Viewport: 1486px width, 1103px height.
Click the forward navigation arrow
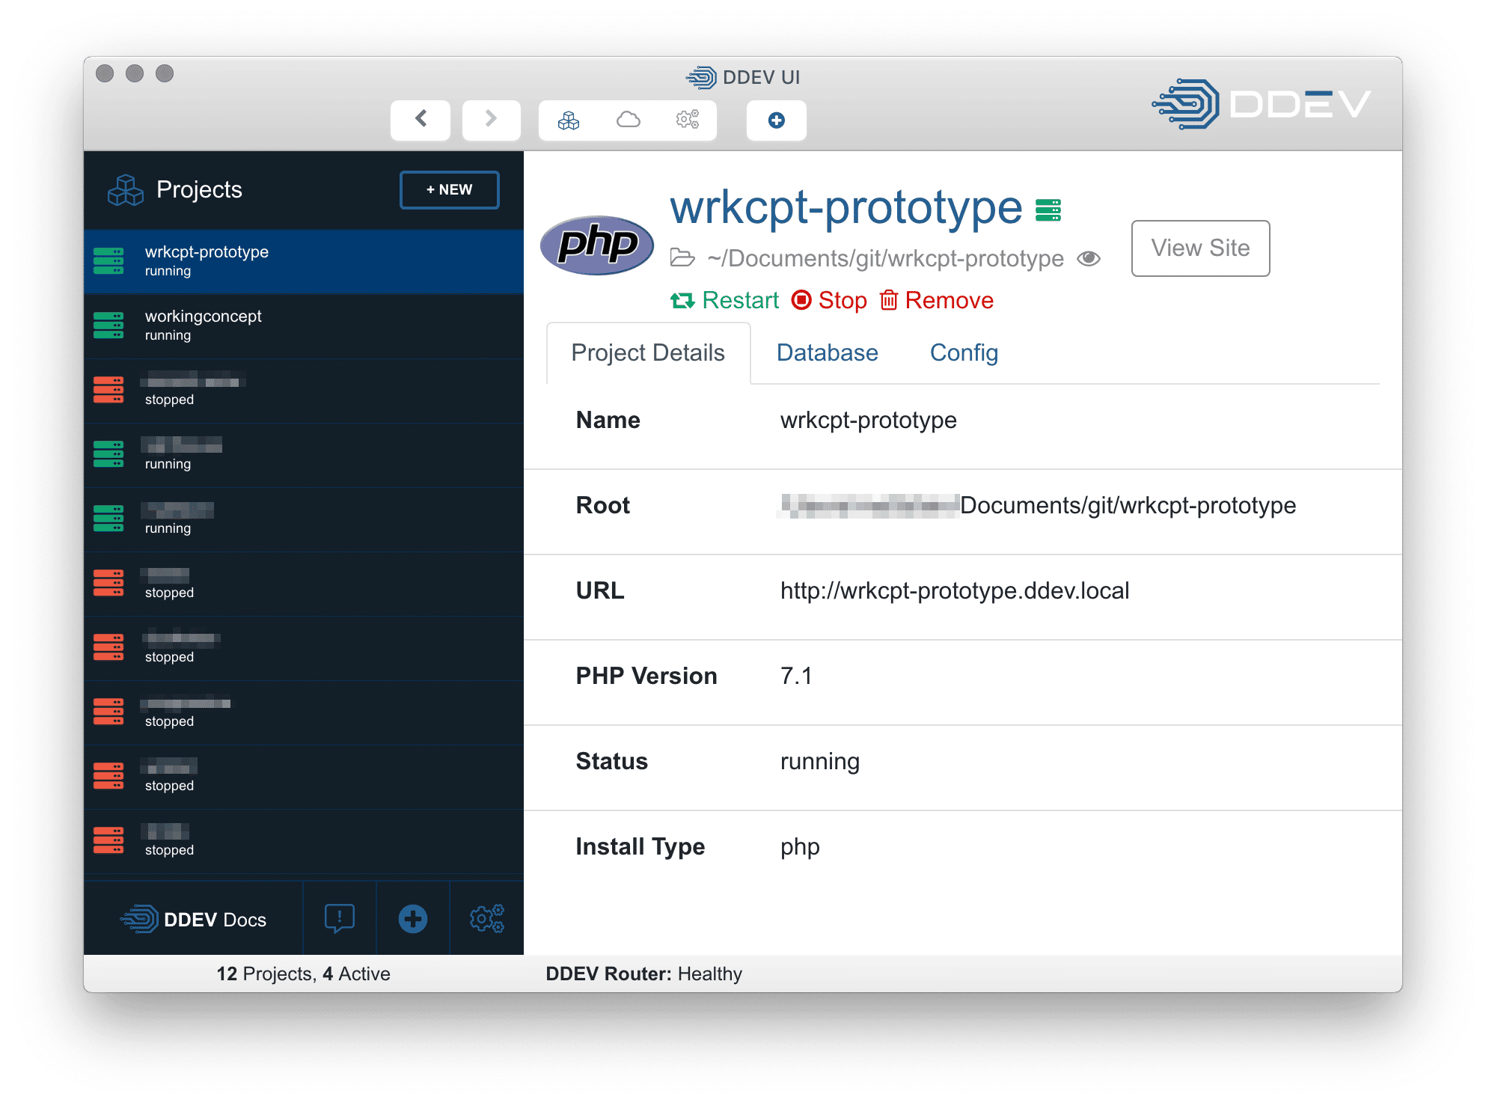[x=491, y=120]
